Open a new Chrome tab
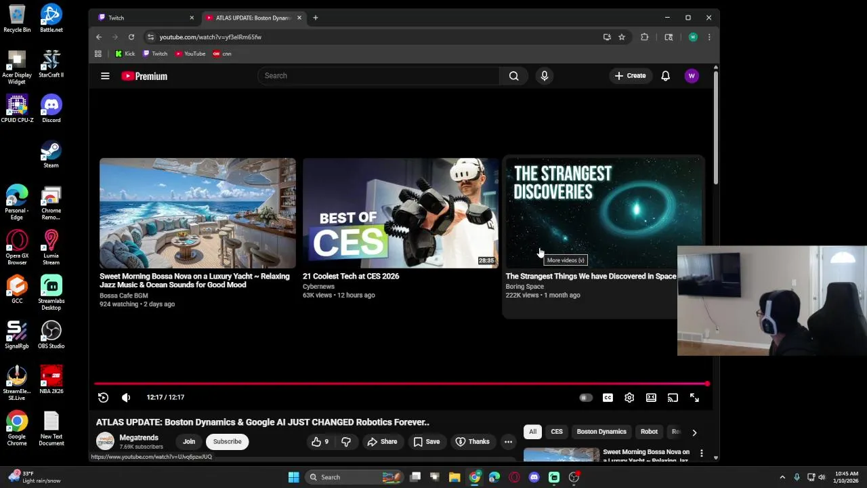Screen dimensions: 867x488 (315, 18)
